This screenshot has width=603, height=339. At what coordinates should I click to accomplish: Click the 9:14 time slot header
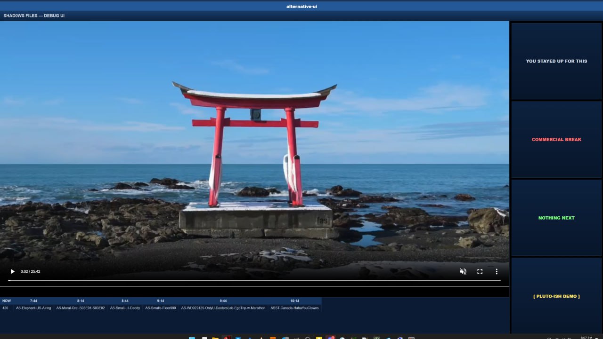tap(161, 300)
